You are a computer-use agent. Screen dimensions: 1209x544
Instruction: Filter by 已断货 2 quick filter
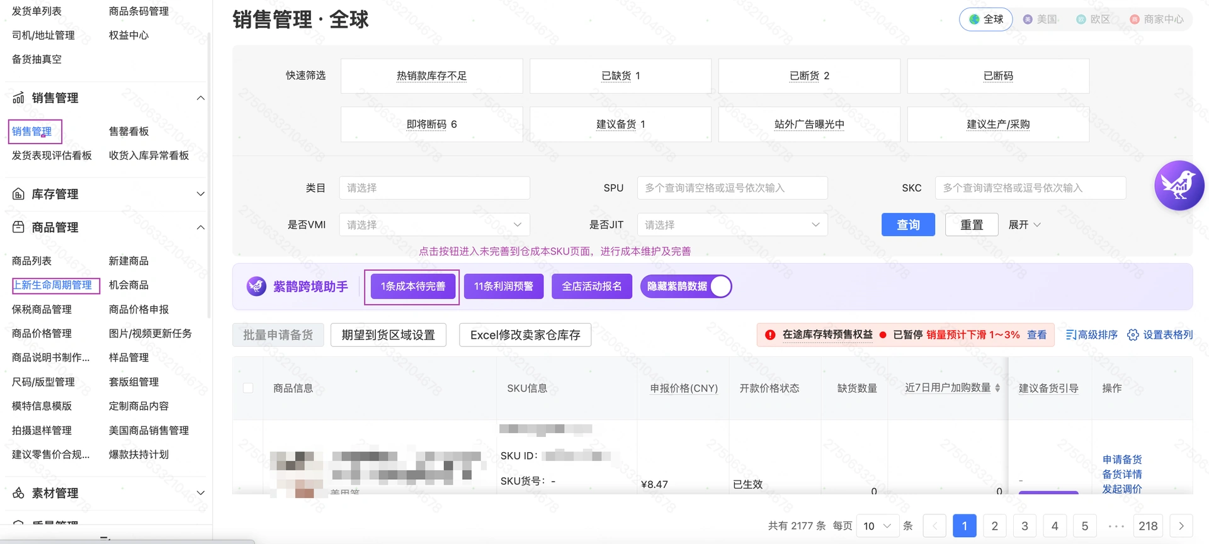[x=810, y=76]
